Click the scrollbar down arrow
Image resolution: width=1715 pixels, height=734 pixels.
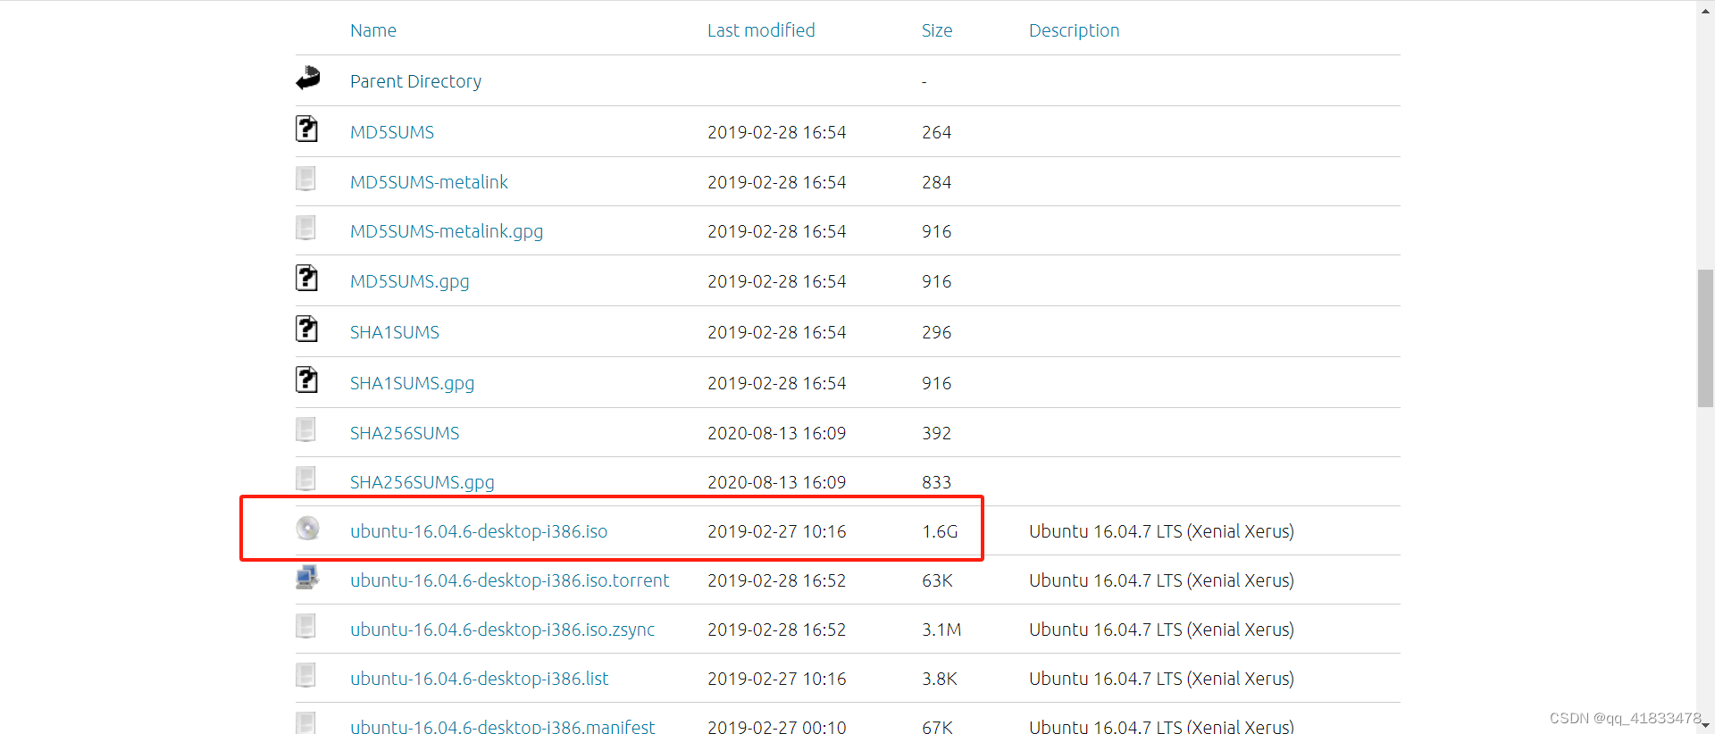point(1705,725)
